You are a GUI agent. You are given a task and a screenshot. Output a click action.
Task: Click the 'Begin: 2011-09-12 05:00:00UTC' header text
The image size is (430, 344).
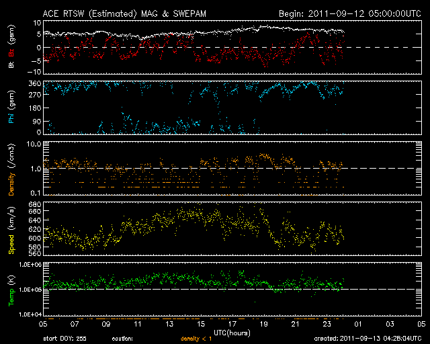coord(350,13)
